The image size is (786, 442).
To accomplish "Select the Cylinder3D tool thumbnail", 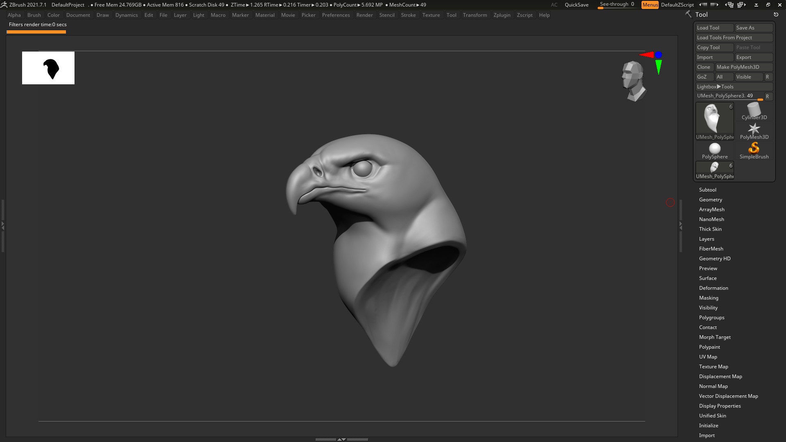I will (x=754, y=111).
